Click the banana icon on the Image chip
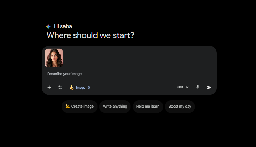This screenshot has width=256, height=147. click(72, 88)
